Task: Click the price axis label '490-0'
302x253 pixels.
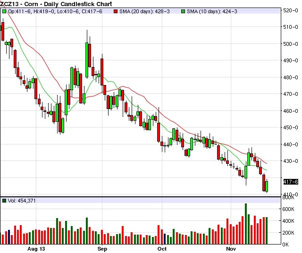Action: (291, 60)
